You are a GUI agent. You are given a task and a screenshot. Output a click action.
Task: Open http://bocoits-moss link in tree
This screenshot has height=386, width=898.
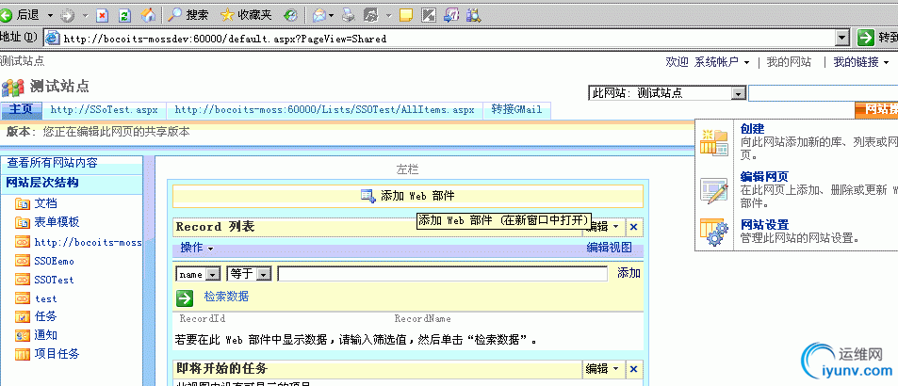click(88, 242)
